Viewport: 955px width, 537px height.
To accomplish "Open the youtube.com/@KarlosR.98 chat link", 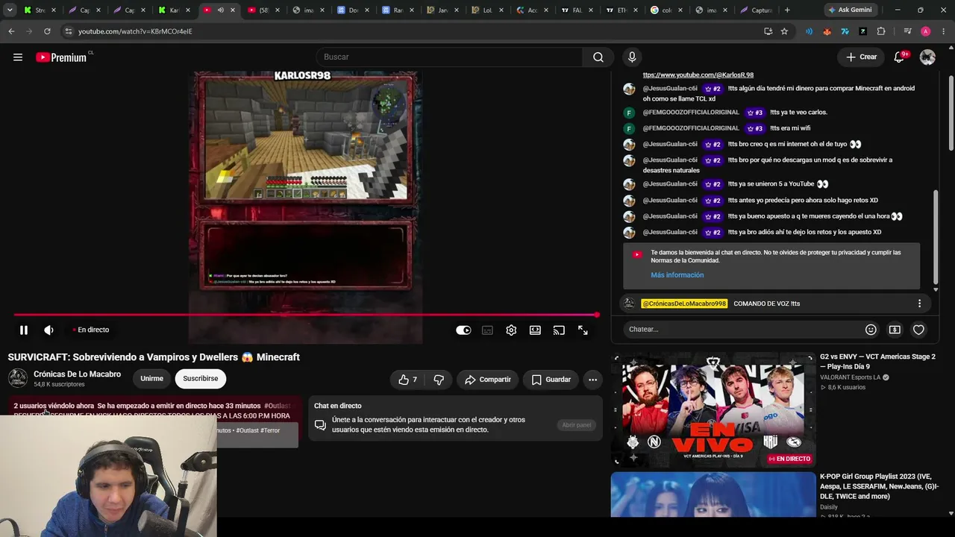I will 698,75.
